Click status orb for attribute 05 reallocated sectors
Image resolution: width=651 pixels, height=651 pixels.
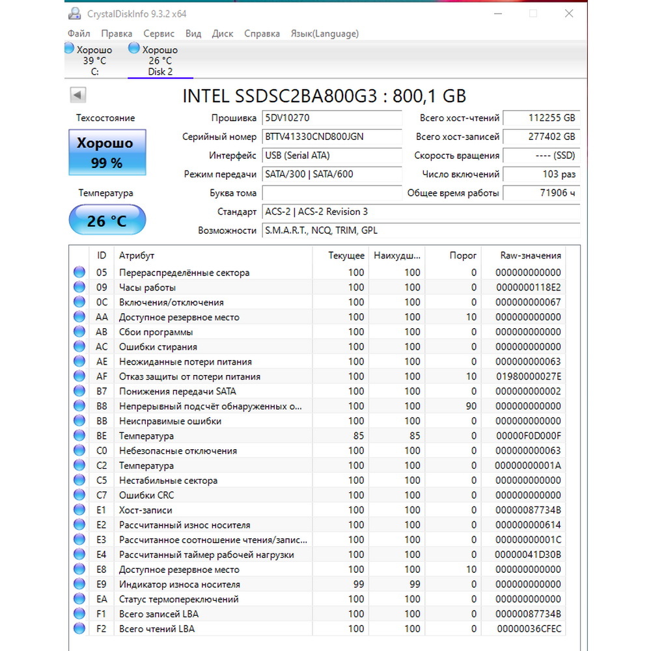(x=79, y=272)
